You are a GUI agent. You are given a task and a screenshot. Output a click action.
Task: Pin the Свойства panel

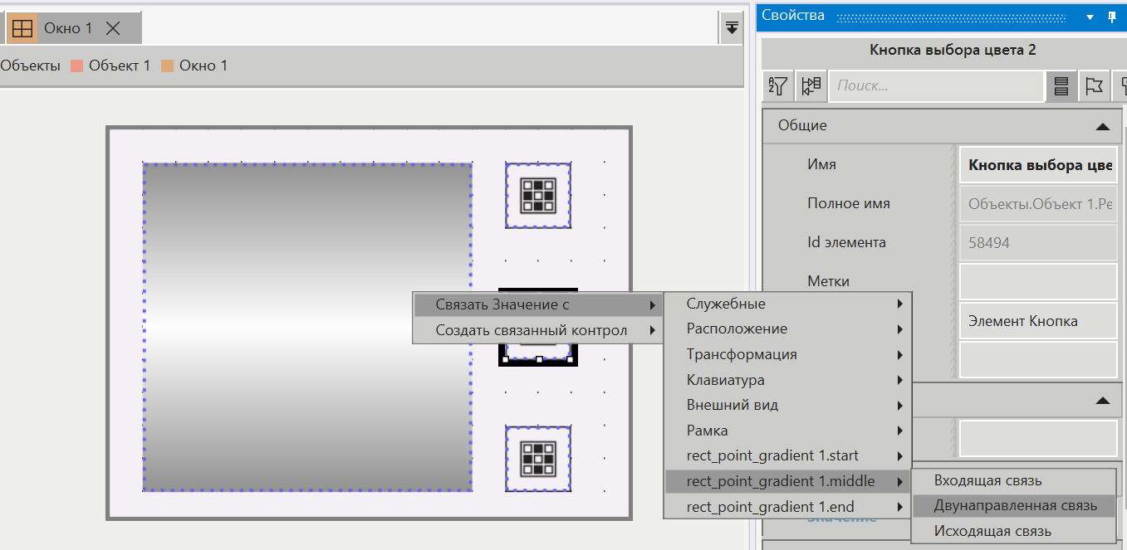tap(1112, 16)
